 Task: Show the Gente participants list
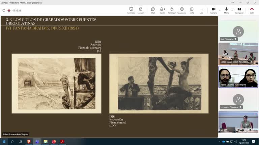pos(162,10)
